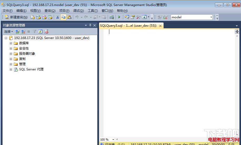Expand the 服务器对象 folder
The width and height of the screenshot is (241, 145).
(11, 54)
